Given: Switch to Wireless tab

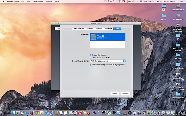Looking at the screenshot, I should coord(99,28).
